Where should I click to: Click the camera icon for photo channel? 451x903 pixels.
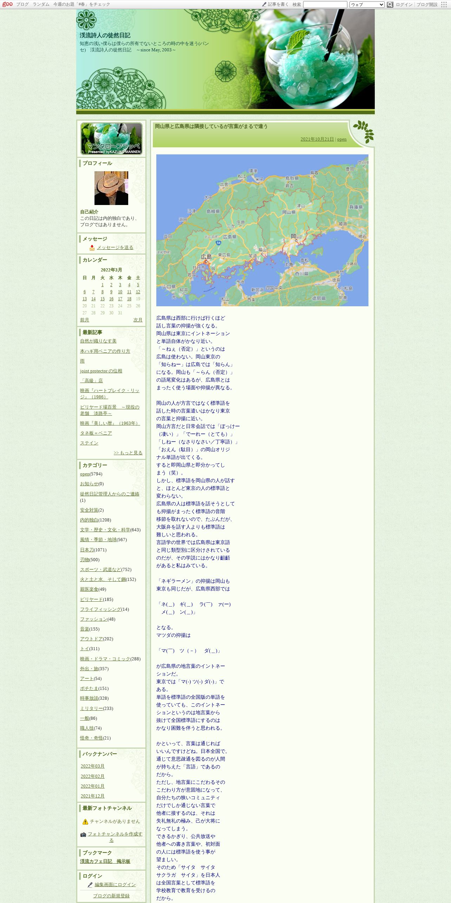pyautogui.click(x=83, y=834)
